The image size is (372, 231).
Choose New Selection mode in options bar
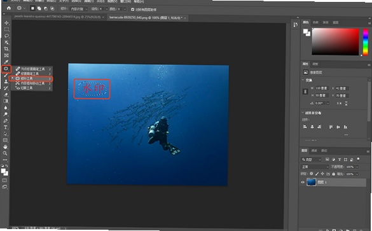32,8
